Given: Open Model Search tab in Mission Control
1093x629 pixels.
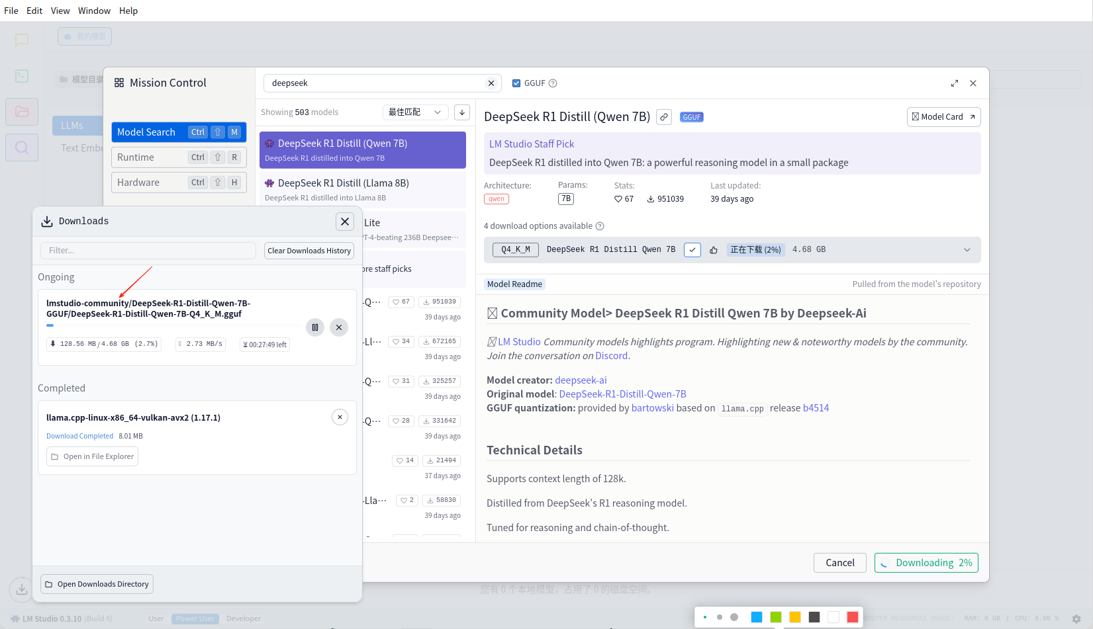Looking at the screenshot, I should click(x=179, y=132).
